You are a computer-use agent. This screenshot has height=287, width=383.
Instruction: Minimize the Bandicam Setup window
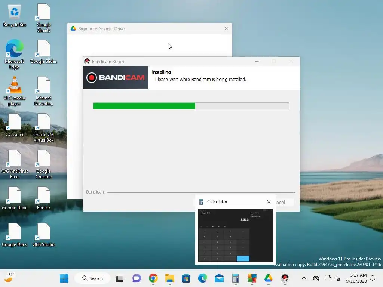coord(257,62)
